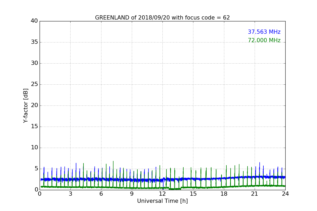The height and width of the screenshot is (211, 317).
Task: Click y-axis tick label 20
Action: [34, 105]
